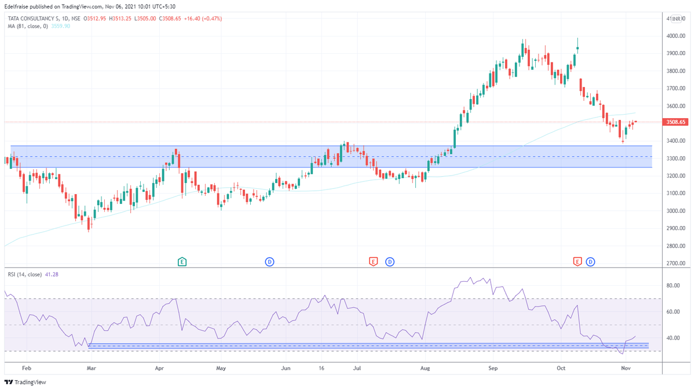Click the TATA CONSULTANCY S symbol title

(x=32, y=19)
